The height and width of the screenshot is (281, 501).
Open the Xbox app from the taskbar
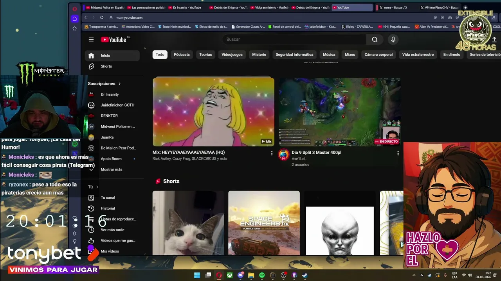(229, 275)
